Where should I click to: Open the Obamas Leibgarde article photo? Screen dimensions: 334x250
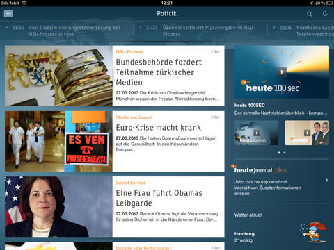58,207
